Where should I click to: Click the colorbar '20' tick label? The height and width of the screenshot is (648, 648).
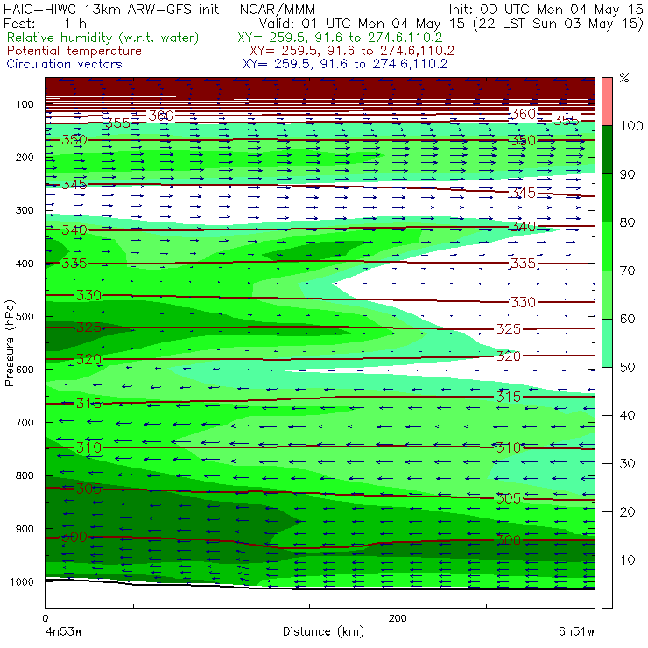627,512
